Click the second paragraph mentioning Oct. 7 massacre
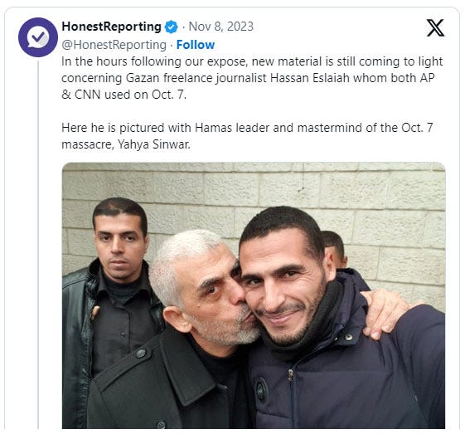This screenshot has height=434, width=465. tap(247, 136)
